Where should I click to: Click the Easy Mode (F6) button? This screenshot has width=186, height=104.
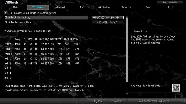point(170,3)
